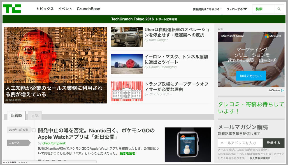
Task: Focus the 検索 search field
Action: click(x=263, y=9)
